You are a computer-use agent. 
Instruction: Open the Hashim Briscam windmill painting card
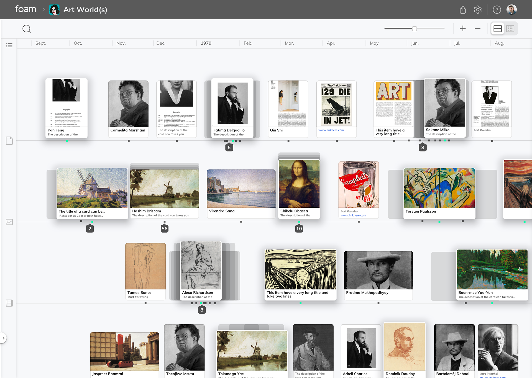click(165, 194)
